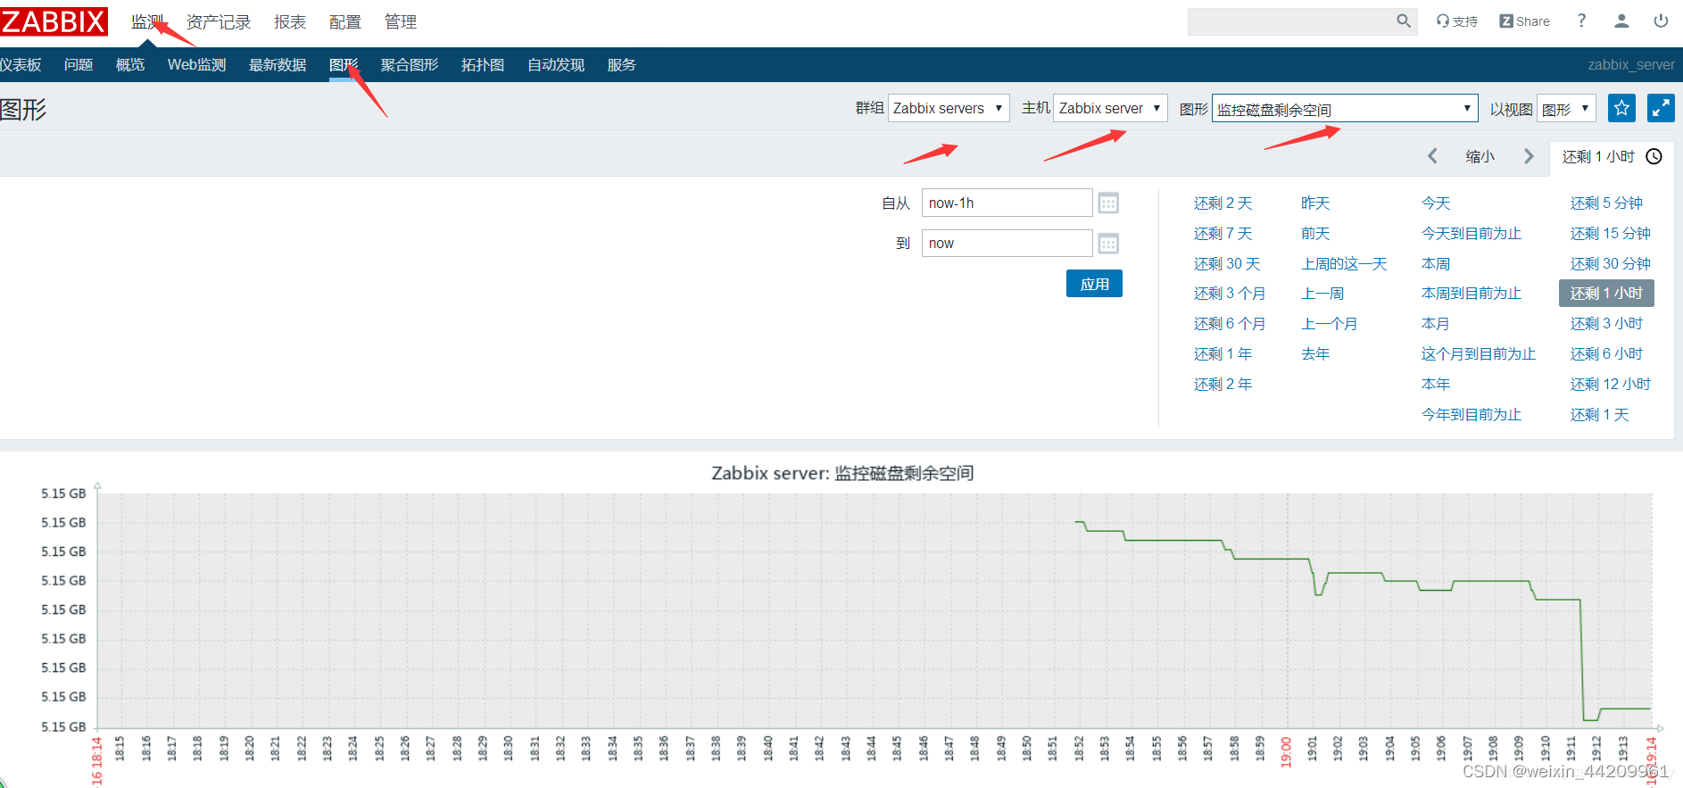Switch to 问题 submenu tab
This screenshot has height=788, width=1683.
click(79, 65)
